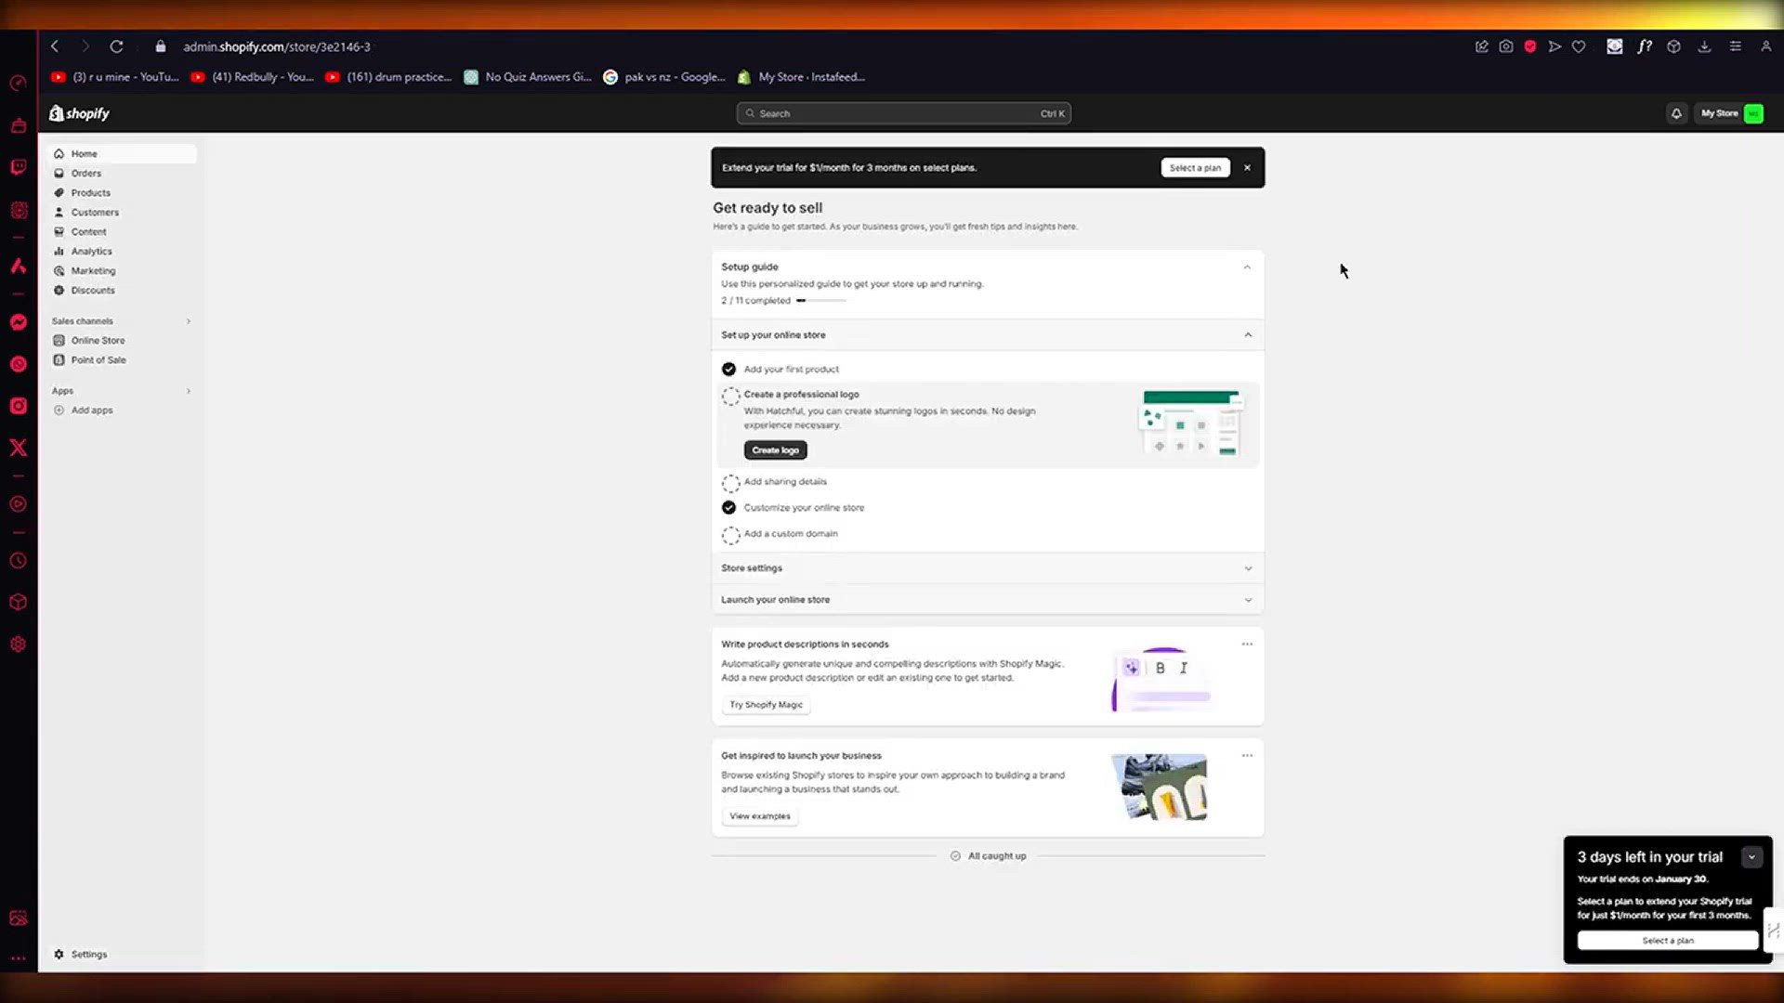Image resolution: width=1784 pixels, height=1003 pixels.
Task: Click the Point of Sale channel icon
Action: pos(59,360)
